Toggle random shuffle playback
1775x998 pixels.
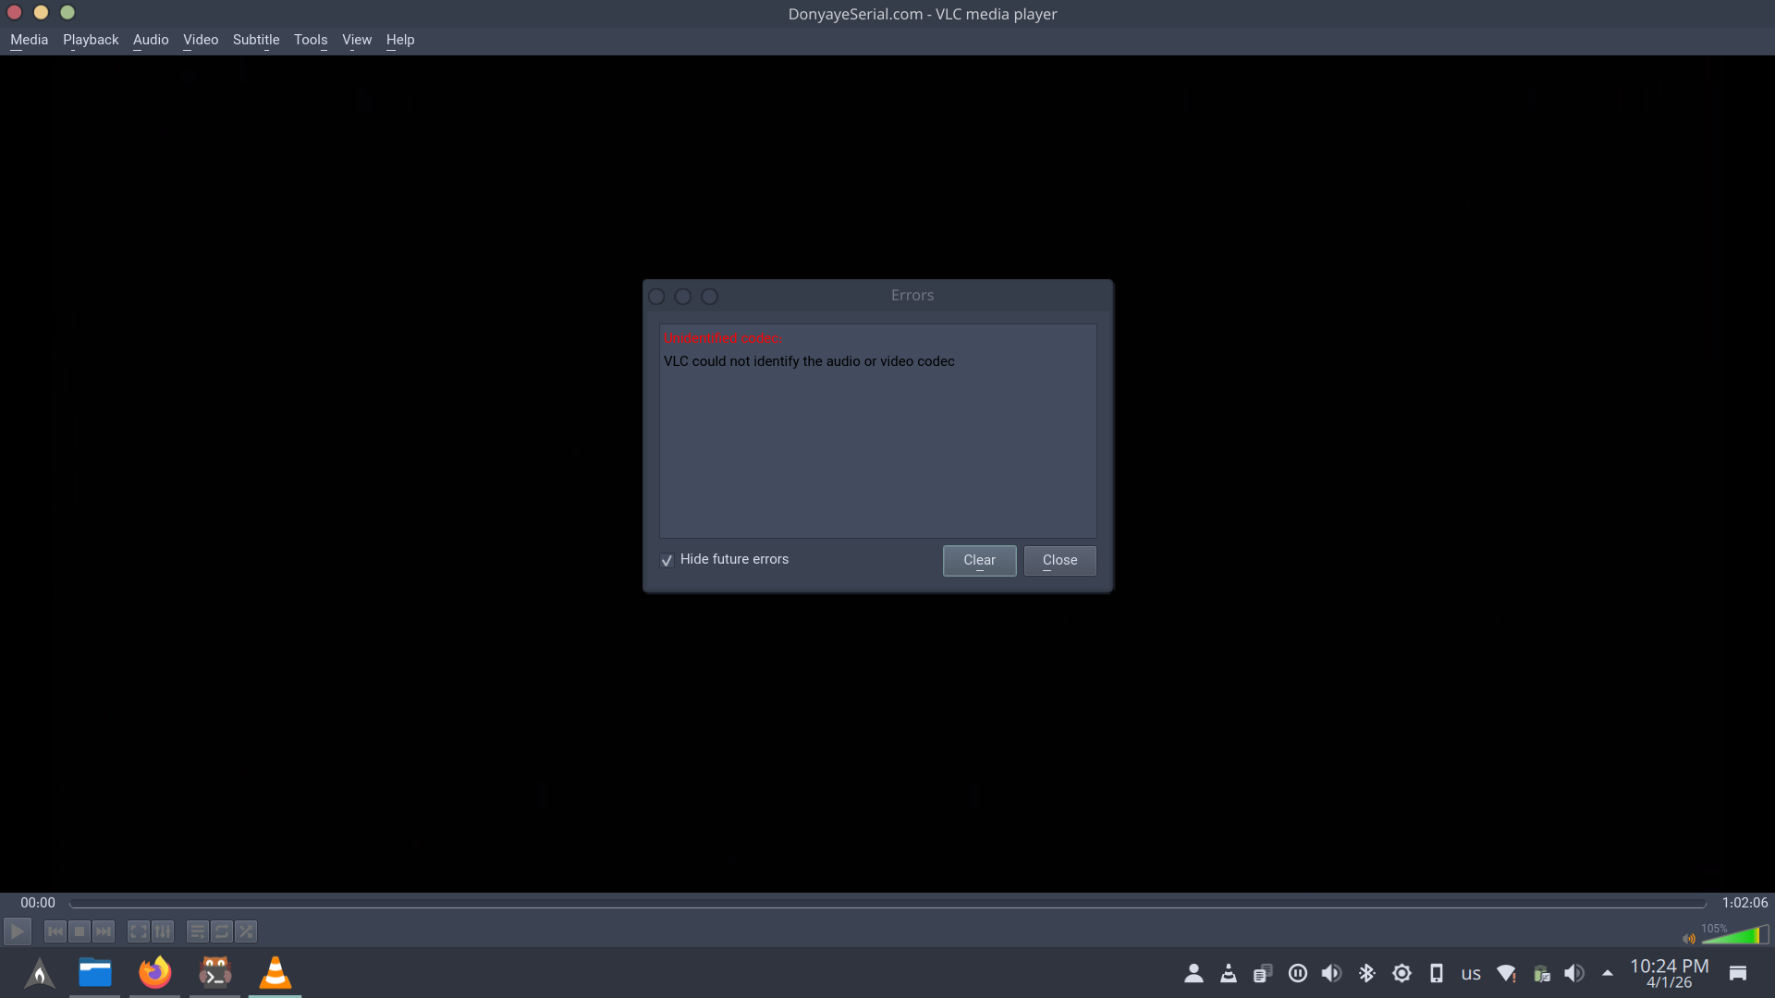(x=246, y=931)
